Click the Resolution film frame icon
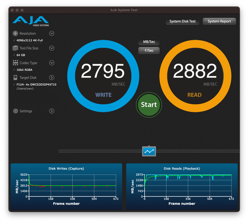 coord(15,33)
